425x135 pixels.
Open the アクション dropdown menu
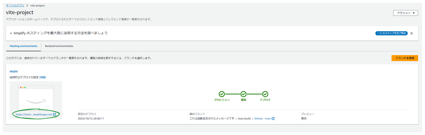click(405, 13)
